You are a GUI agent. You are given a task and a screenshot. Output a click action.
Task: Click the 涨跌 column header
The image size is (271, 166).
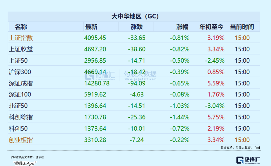pos(136,27)
